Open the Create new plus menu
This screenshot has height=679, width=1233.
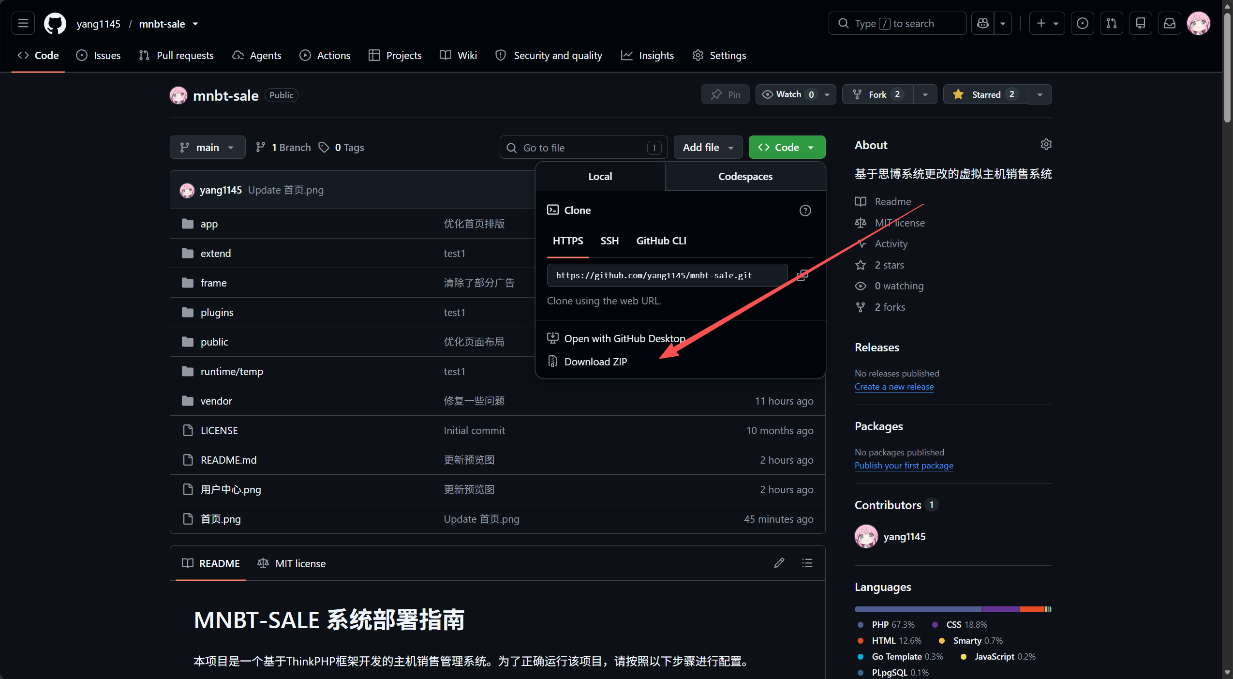[x=1047, y=23]
